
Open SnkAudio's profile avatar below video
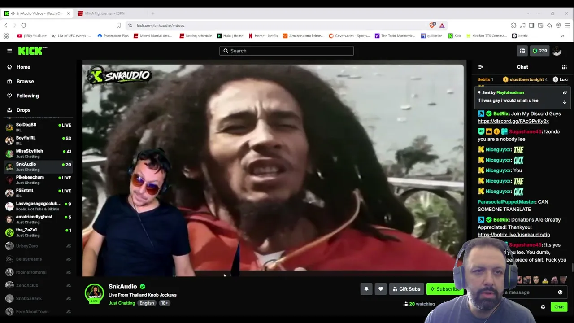(94, 293)
